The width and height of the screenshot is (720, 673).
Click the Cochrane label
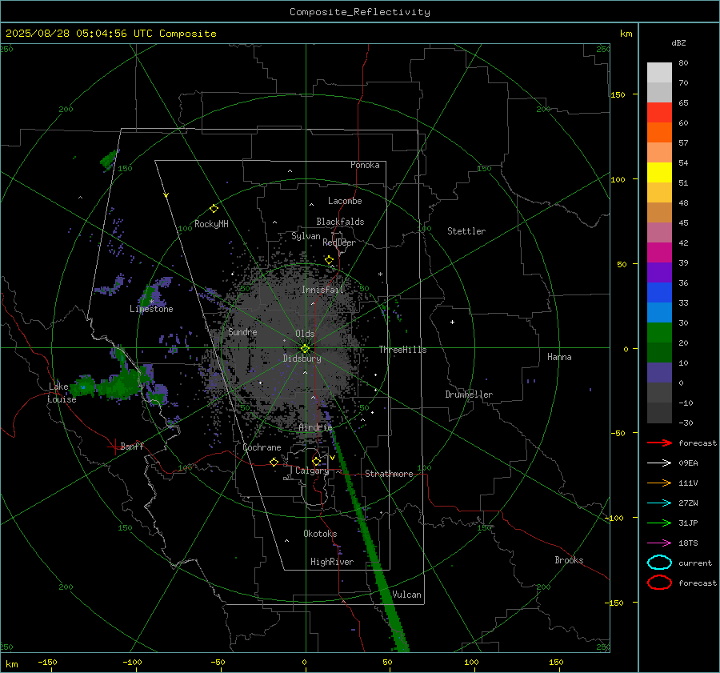pos(262,447)
